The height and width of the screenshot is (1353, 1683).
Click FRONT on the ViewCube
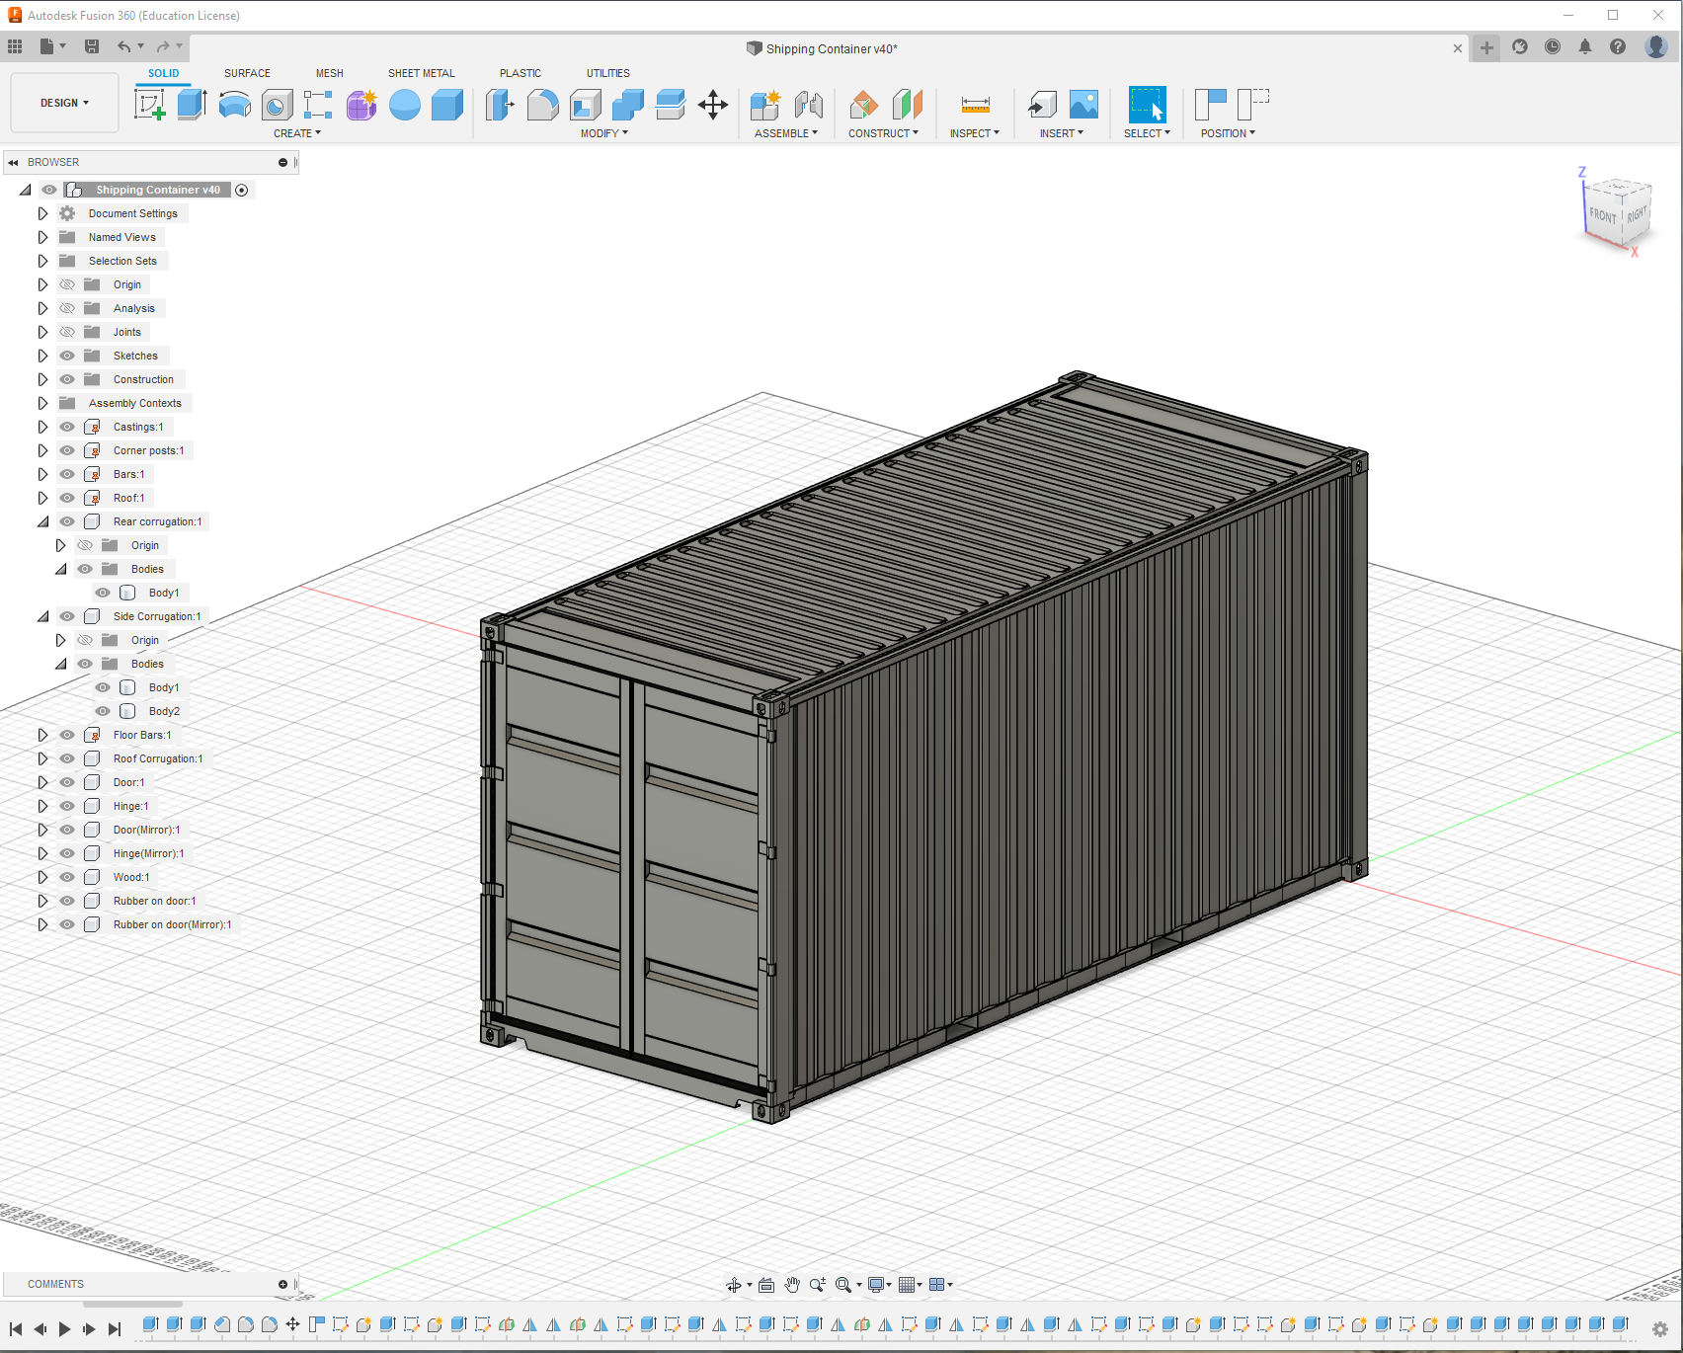tap(1606, 213)
